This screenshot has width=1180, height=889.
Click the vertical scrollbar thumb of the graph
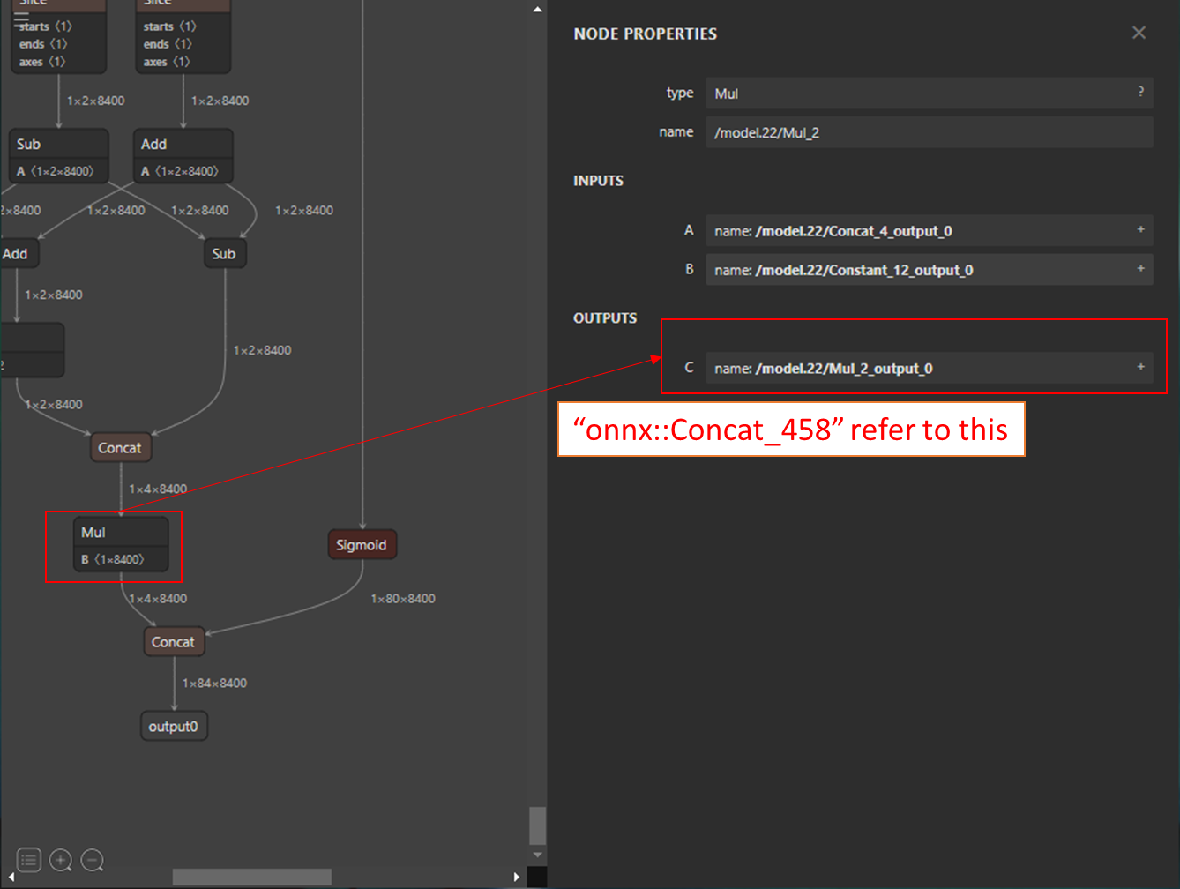(x=537, y=825)
